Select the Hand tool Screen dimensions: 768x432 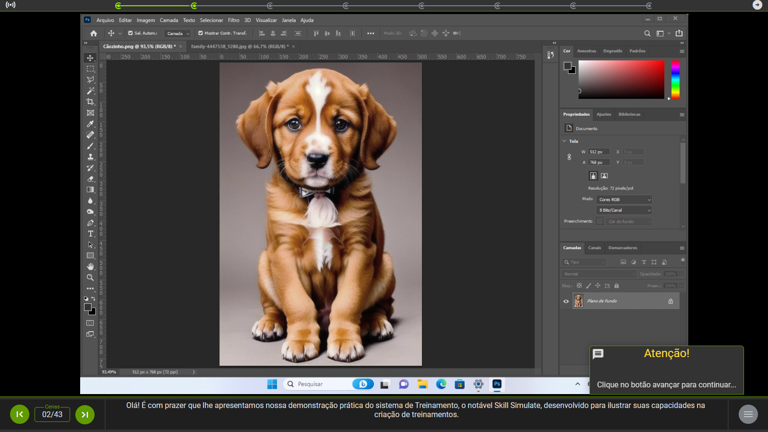pos(90,266)
